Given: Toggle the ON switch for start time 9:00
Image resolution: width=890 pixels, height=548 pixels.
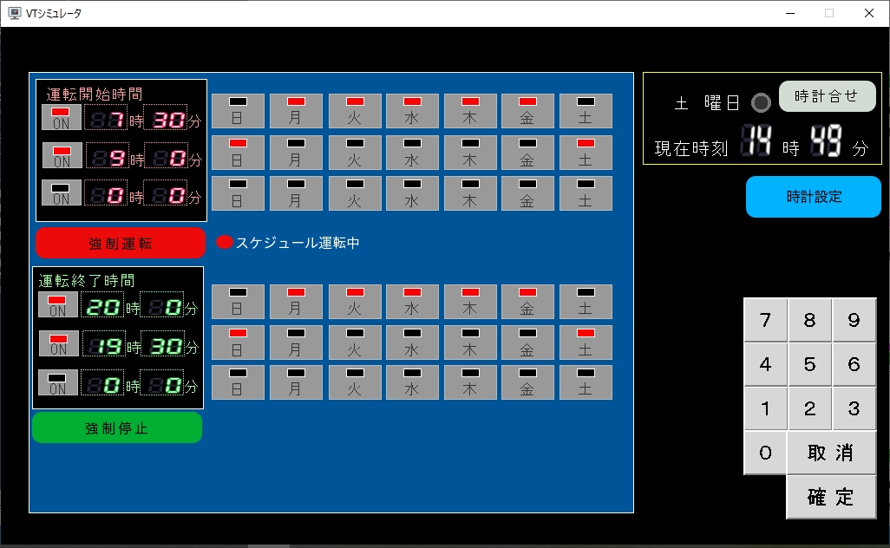Looking at the screenshot, I should coord(62,155).
